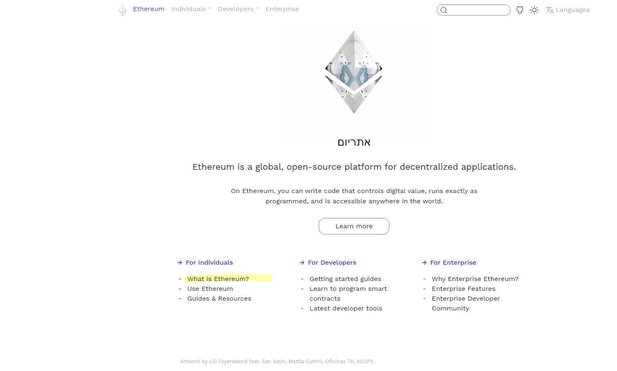Open the For Individuals section link

click(209, 263)
